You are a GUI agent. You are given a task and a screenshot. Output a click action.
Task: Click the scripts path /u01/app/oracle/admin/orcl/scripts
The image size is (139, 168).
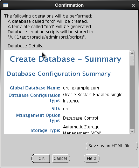pyautogui.click(x=47, y=37)
